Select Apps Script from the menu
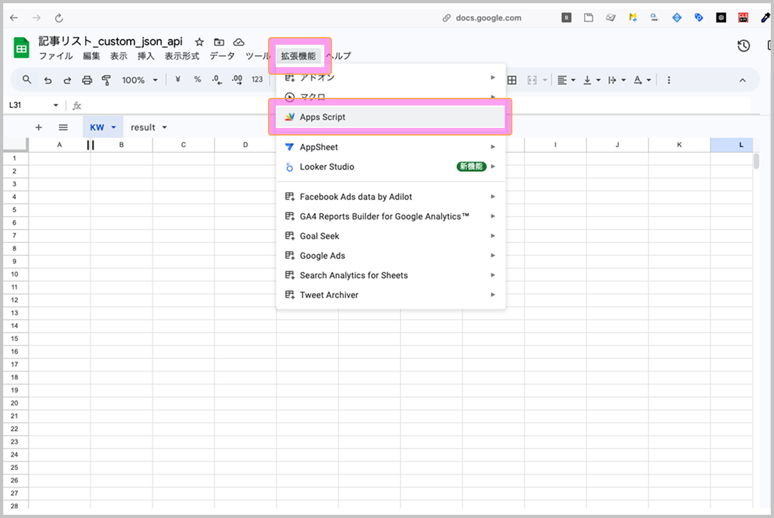Viewport: 774px width, 518px height. (390, 117)
